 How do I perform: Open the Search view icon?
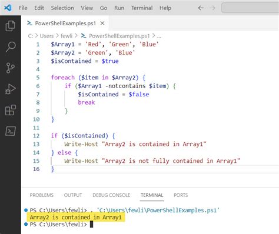pyautogui.click(x=11, y=46)
